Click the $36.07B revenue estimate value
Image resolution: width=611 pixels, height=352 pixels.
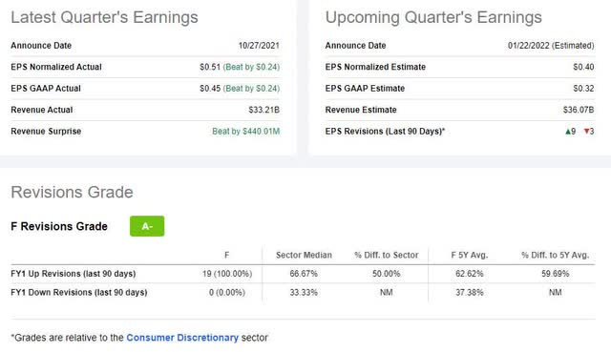(579, 110)
